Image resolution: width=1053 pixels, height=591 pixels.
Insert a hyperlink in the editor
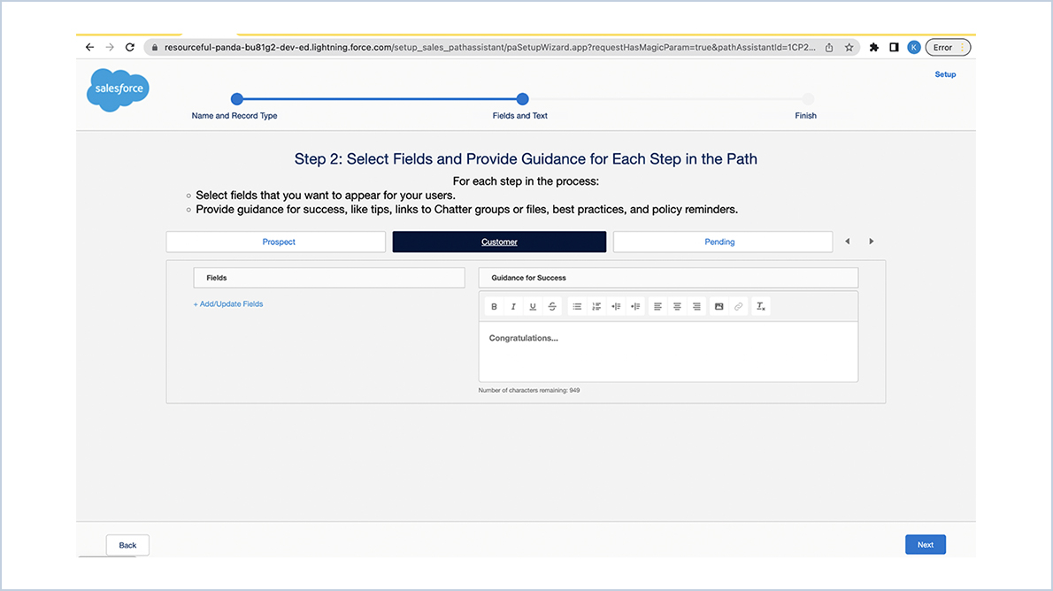pos(739,306)
